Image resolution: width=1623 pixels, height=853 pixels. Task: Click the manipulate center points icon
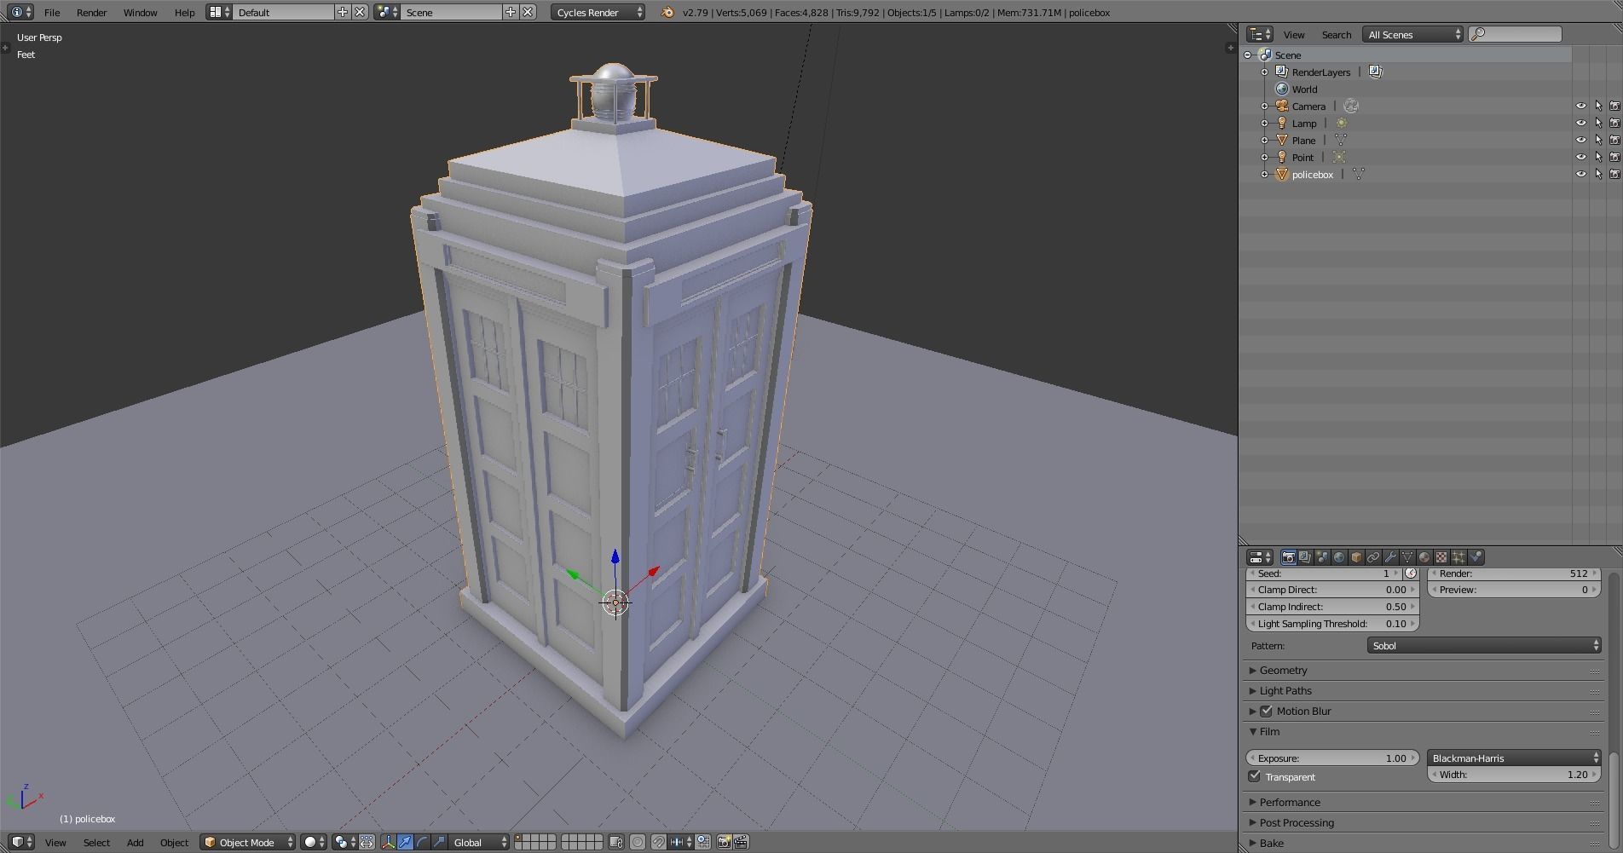[x=367, y=842]
